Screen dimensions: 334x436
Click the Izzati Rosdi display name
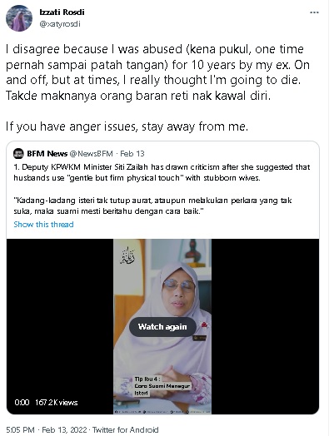tap(62, 12)
